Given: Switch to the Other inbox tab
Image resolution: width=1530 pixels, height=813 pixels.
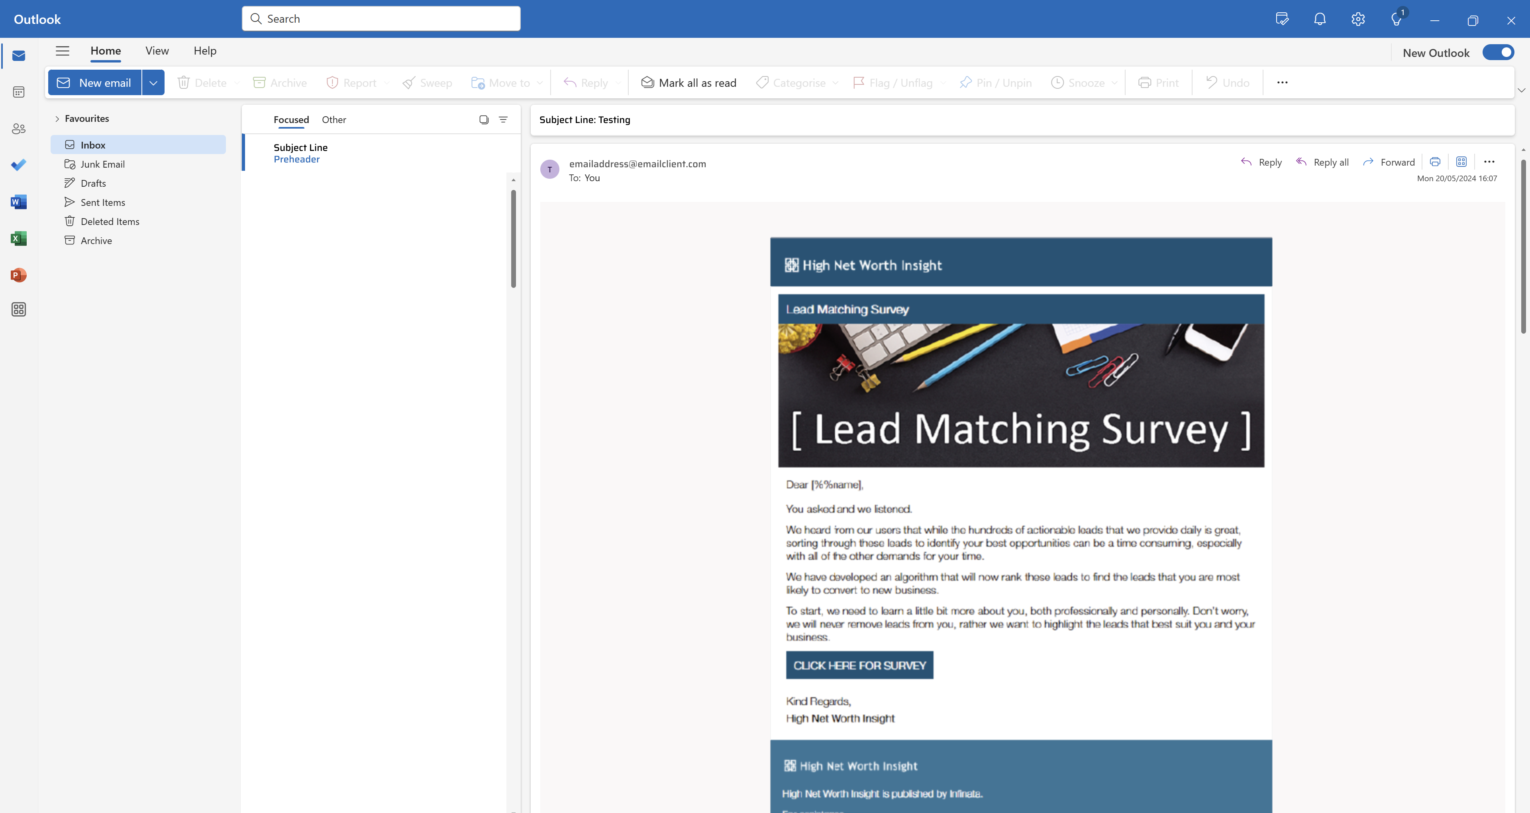Looking at the screenshot, I should point(334,120).
